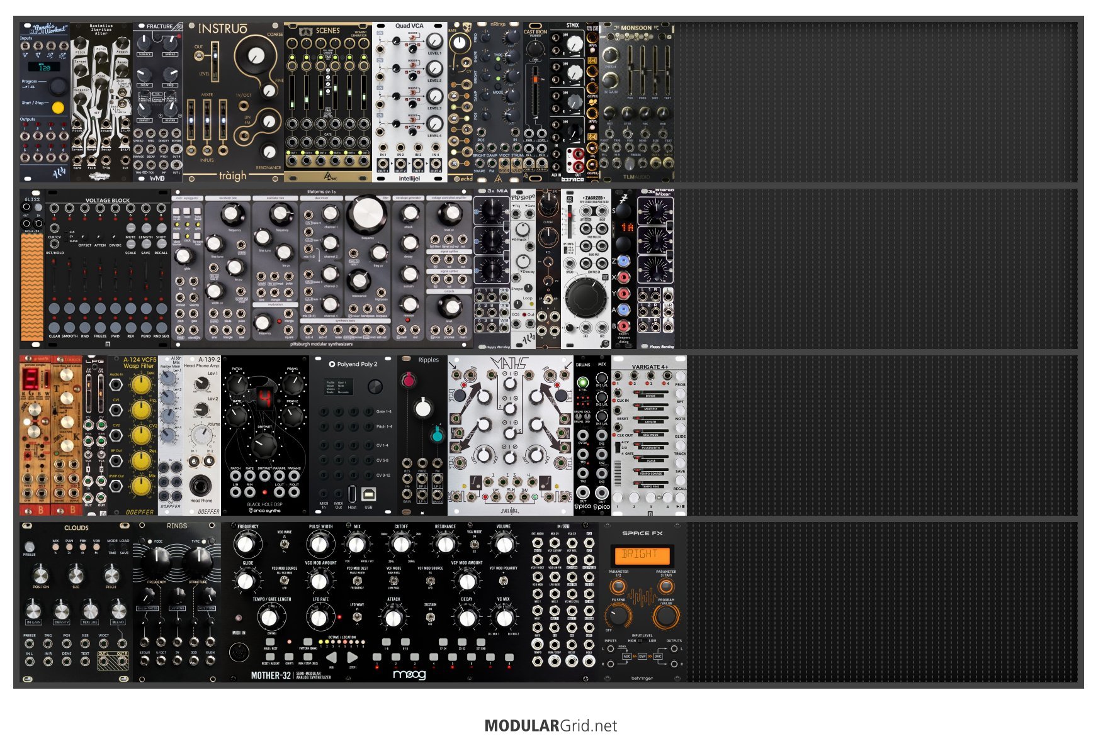The image size is (1103, 739).
Task: Toggle the Mother-32 VCO Mod Dest switch
Action: [x=357, y=580]
